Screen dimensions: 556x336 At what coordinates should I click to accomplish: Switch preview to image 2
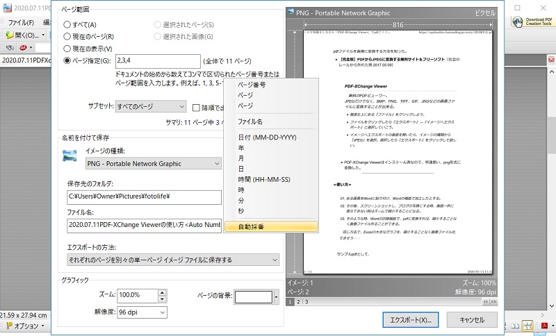(x=298, y=302)
